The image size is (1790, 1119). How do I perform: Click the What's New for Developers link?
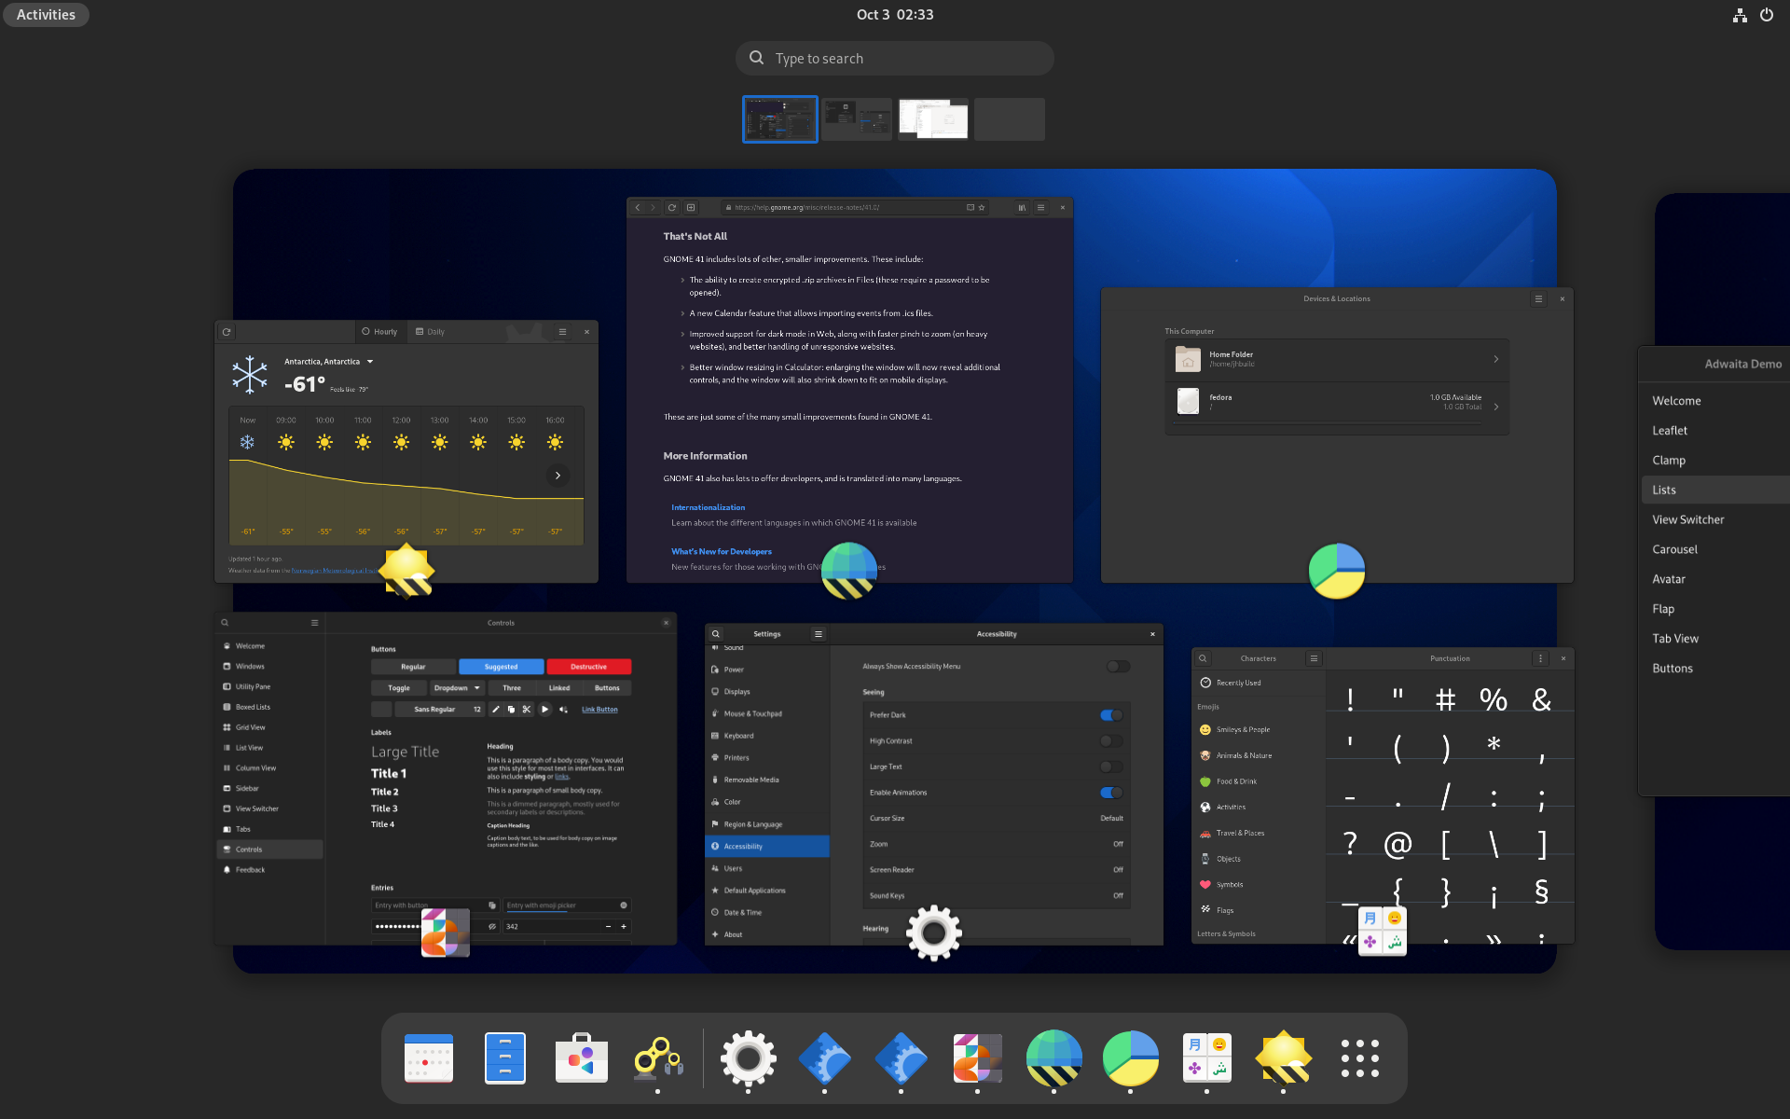pos(721,550)
